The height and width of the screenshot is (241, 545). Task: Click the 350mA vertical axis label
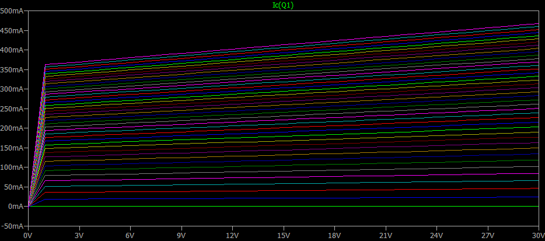12,69
